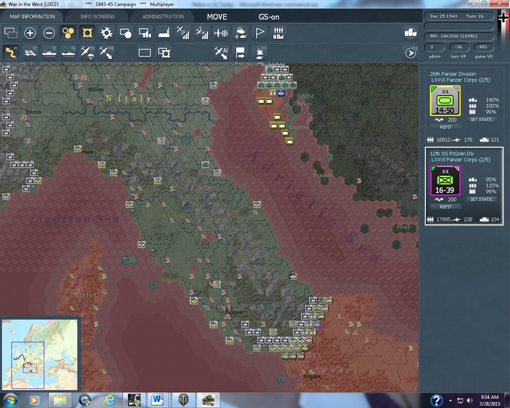510x408 pixels.
Task: Toggle the twin-plane signal bars overlay
Action: tap(202, 33)
